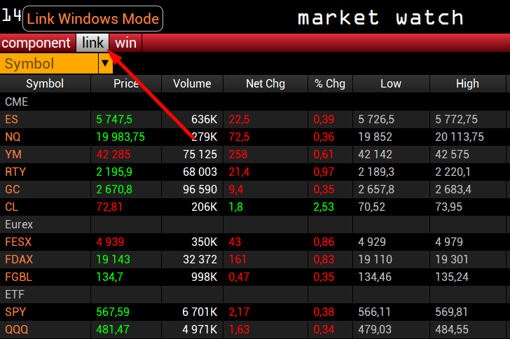Screen dimensions: 510x339
Task: Collapse the Eurex group row
Action: 20,224
